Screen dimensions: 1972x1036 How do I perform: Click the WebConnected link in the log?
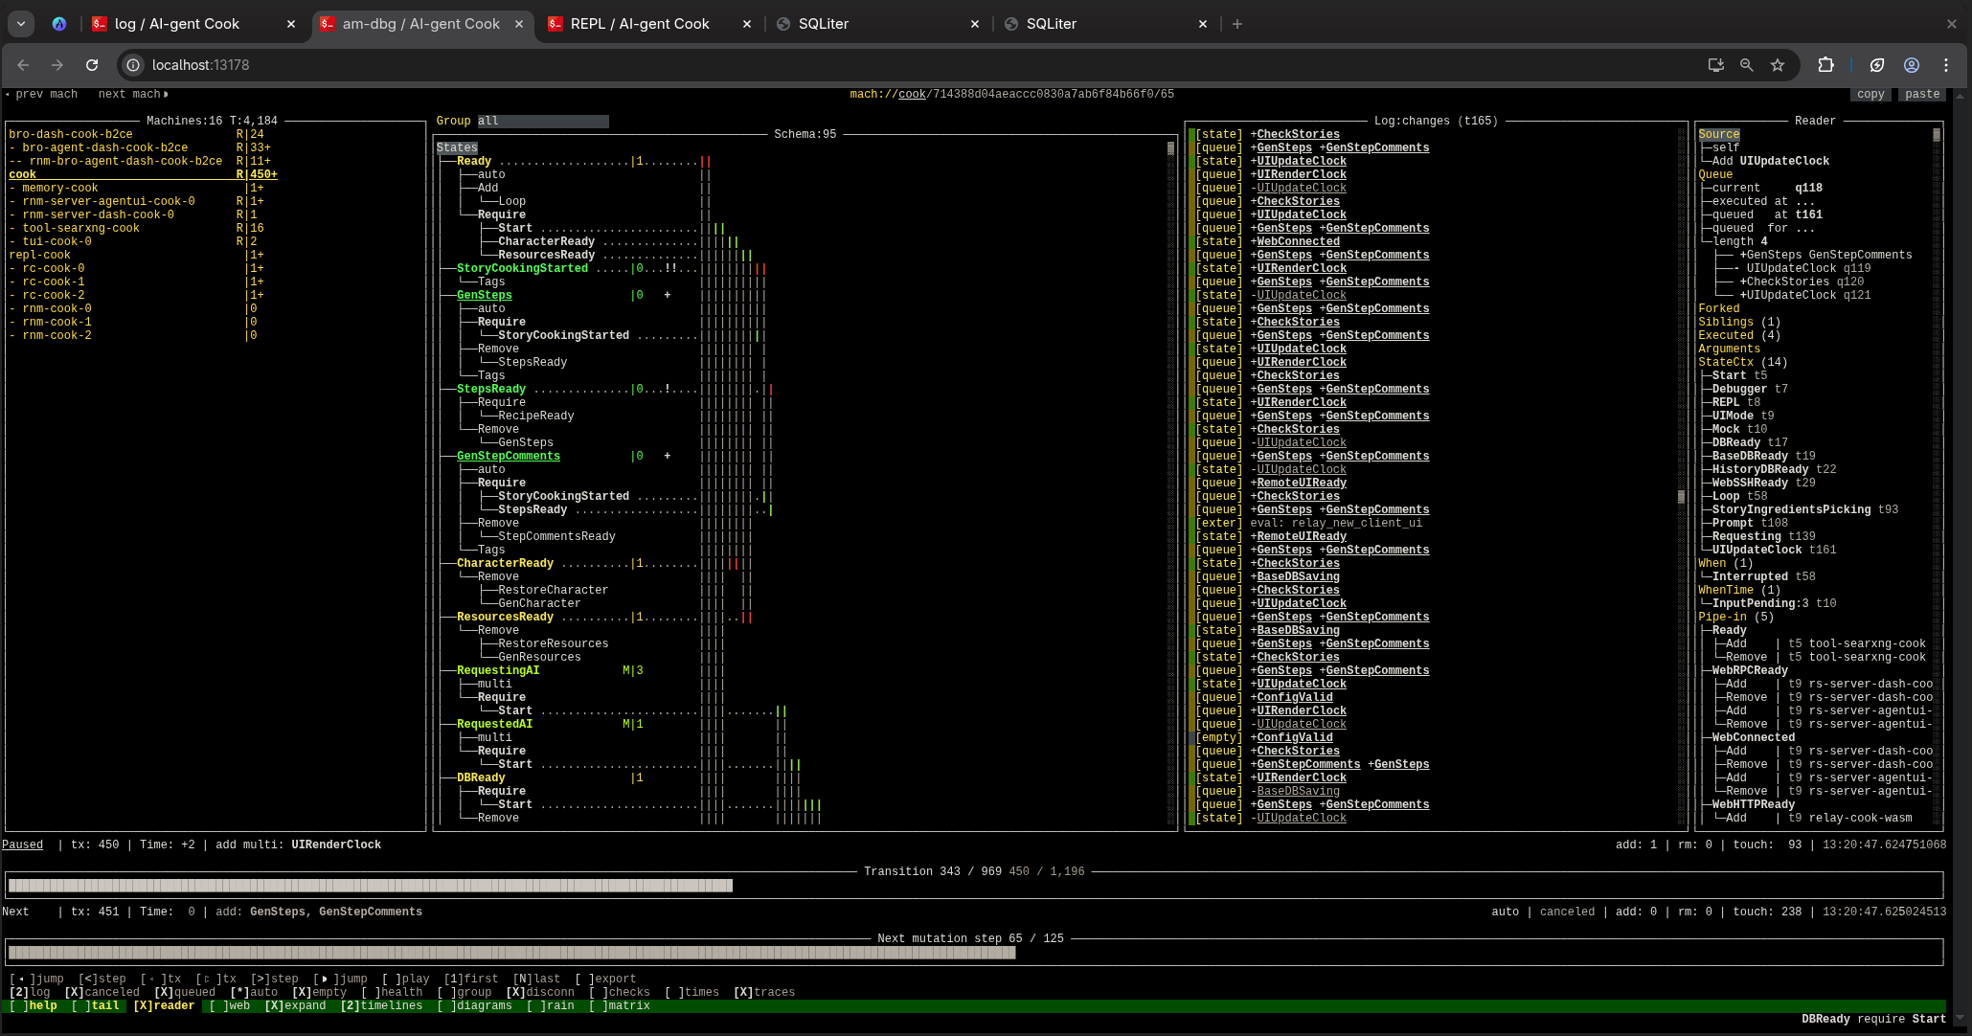[x=1299, y=241]
